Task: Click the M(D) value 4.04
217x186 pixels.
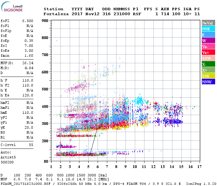Action: [x=29, y=68]
